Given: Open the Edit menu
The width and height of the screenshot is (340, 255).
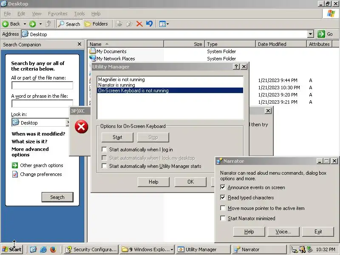Looking at the screenshot, I should [21, 14].
